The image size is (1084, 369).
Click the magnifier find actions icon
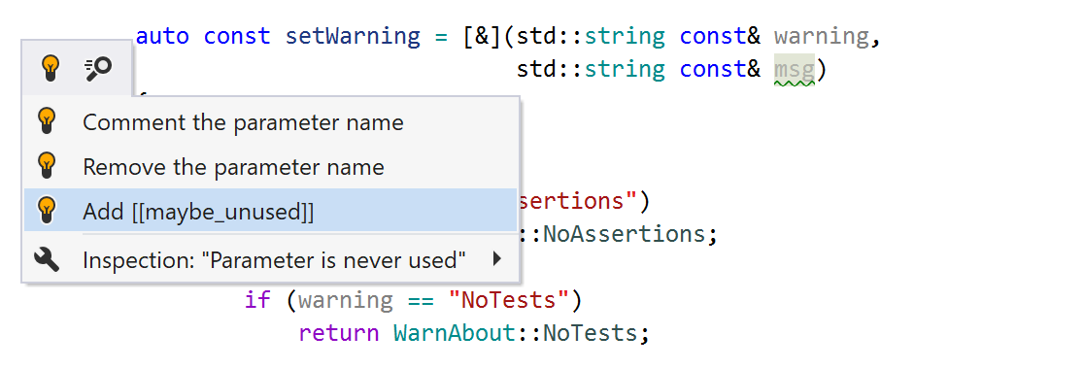[98, 68]
